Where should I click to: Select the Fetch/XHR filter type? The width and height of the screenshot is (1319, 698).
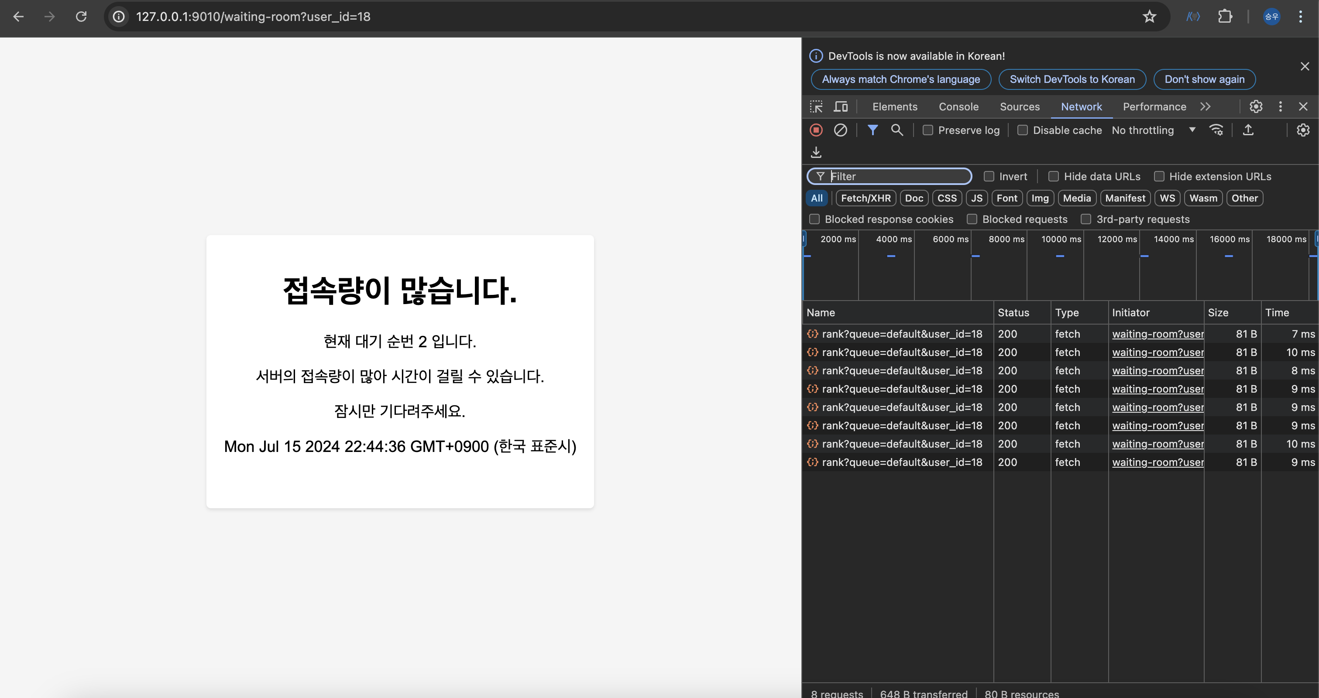click(x=866, y=198)
